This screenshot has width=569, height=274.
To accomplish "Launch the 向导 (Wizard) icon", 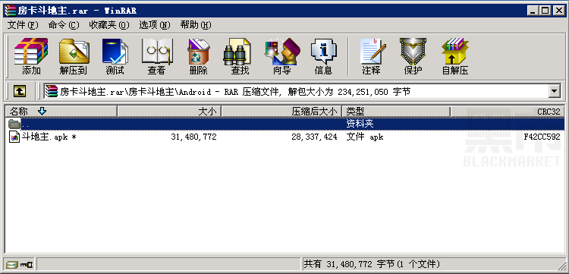I will pos(282,56).
